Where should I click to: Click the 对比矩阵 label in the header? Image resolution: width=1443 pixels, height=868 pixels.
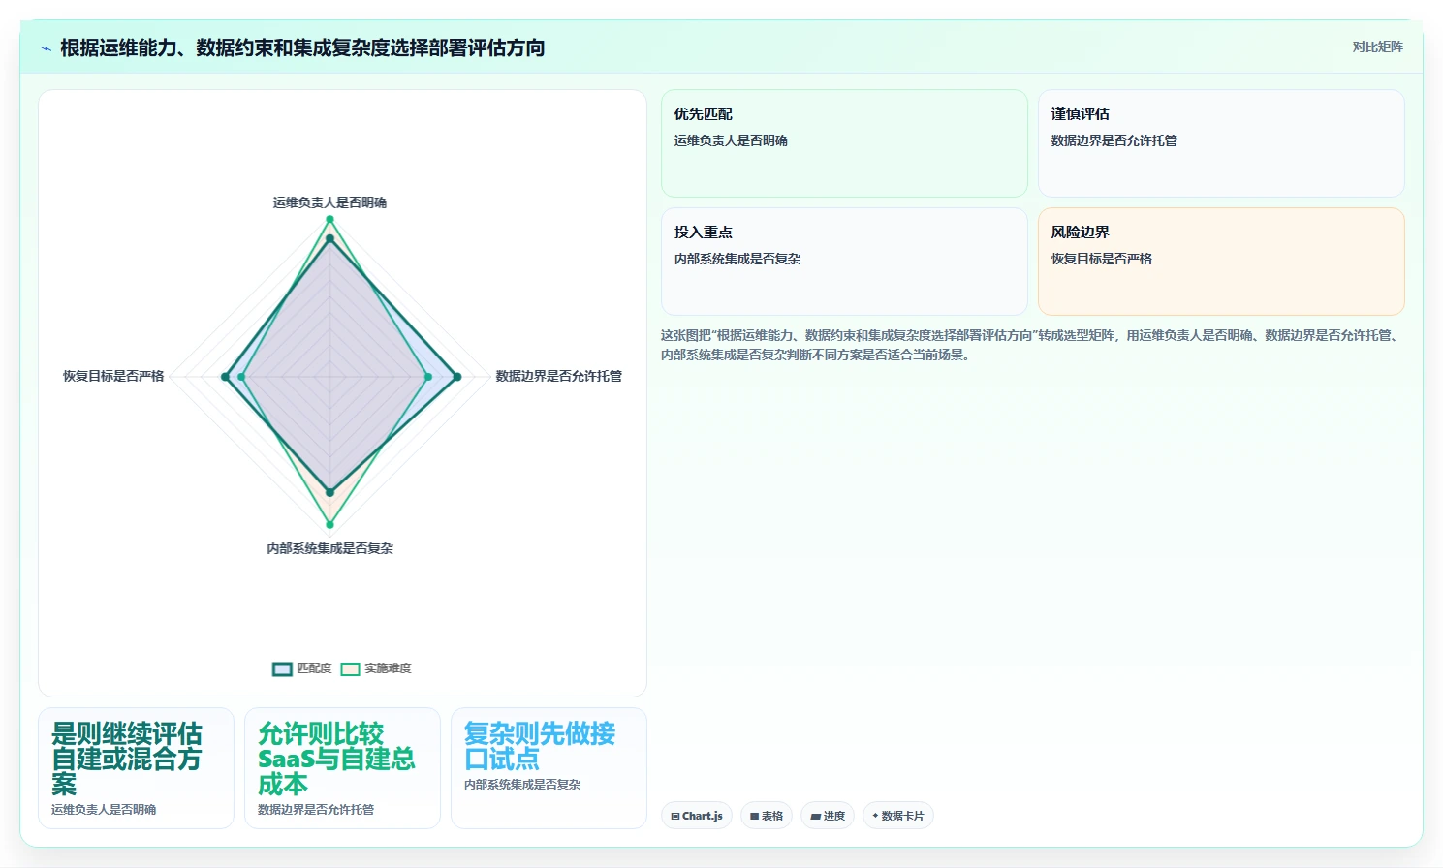[x=1377, y=46]
